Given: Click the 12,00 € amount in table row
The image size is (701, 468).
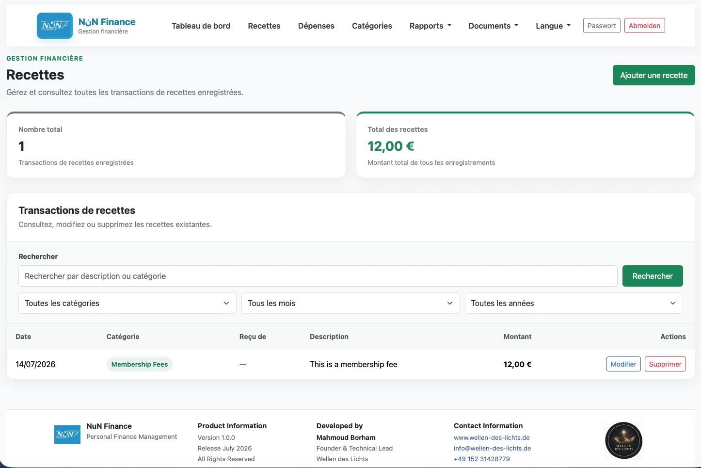Looking at the screenshot, I should pyautogui.click(x=517, y=364).
